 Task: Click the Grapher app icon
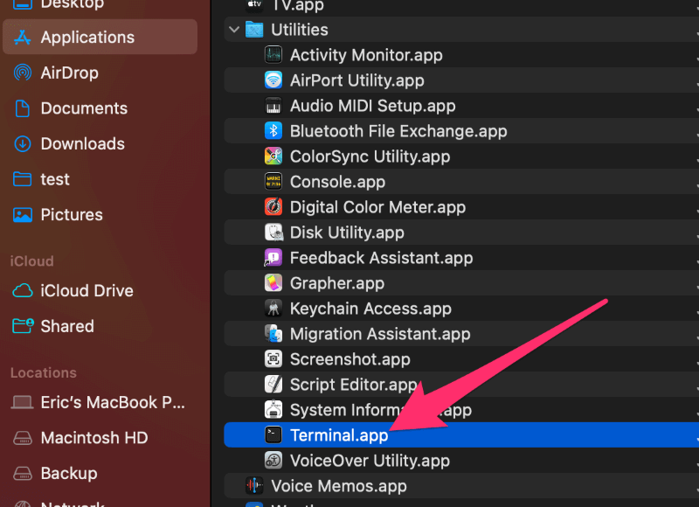point(273,283)
